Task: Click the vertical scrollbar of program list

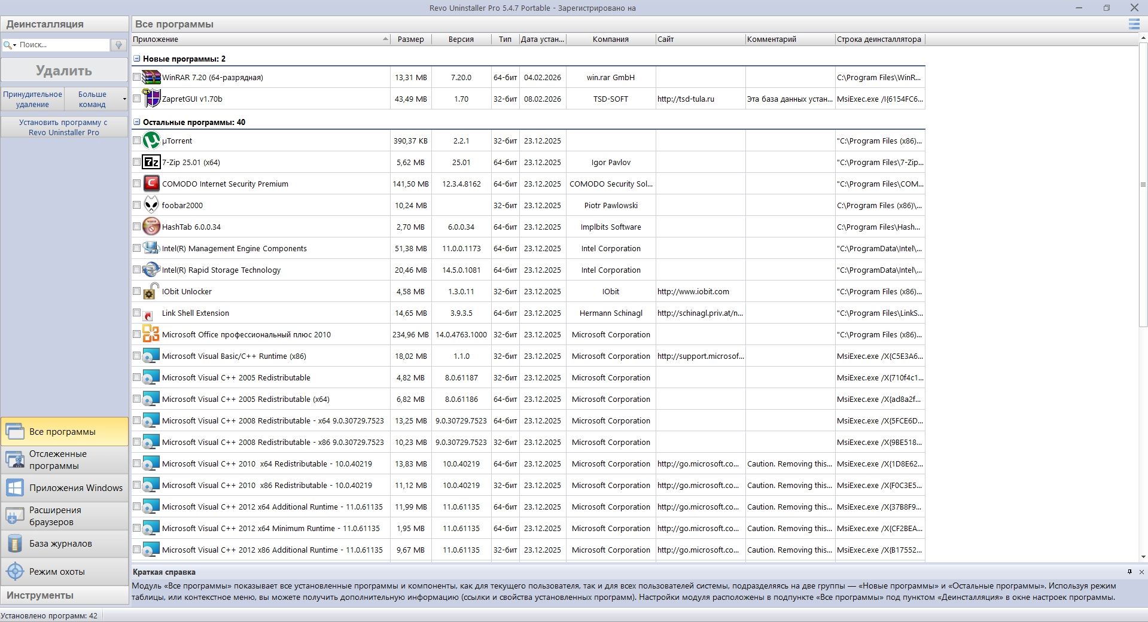Action: coord(1143,239)
